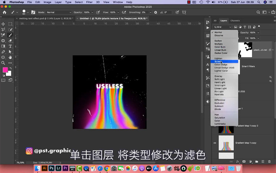Image resolution: width=276 pixels, height=173 pixels.
Task: Toggle Quick Mask mode icon
Action: pos(3,80)
